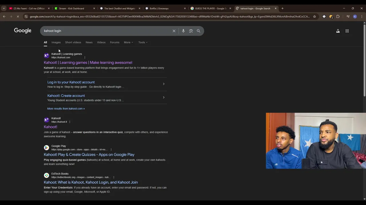Expand the More search filters dropdown
This screenshot has width=366, height=205.
[128, 42]
